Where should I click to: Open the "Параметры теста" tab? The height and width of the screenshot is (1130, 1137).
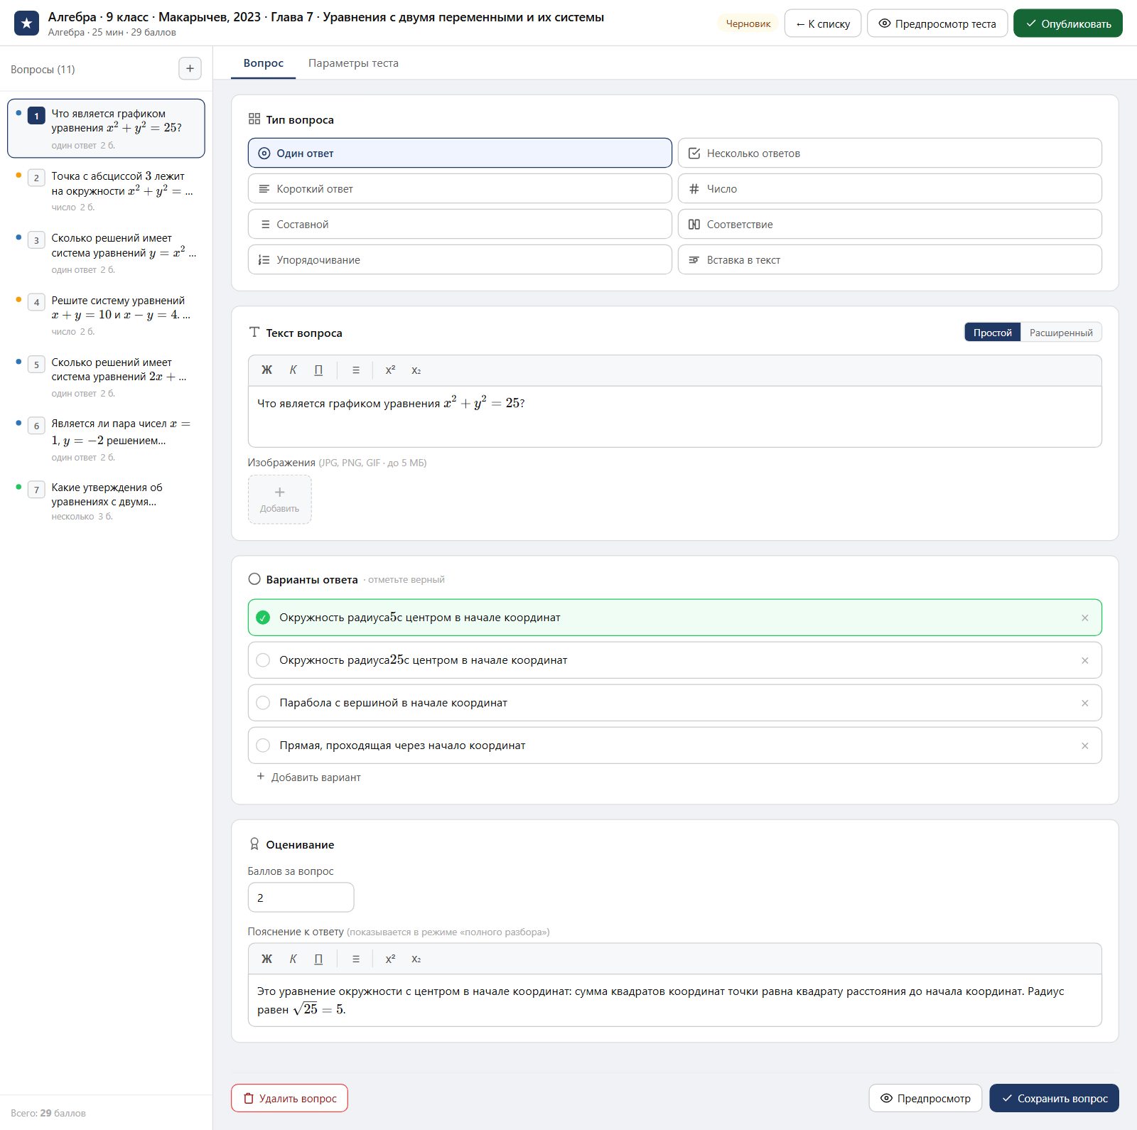pyautogui.click(x=353, y=63)
